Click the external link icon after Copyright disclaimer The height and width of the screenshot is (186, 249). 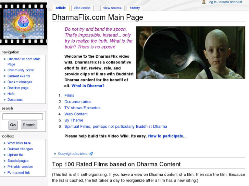91,154
